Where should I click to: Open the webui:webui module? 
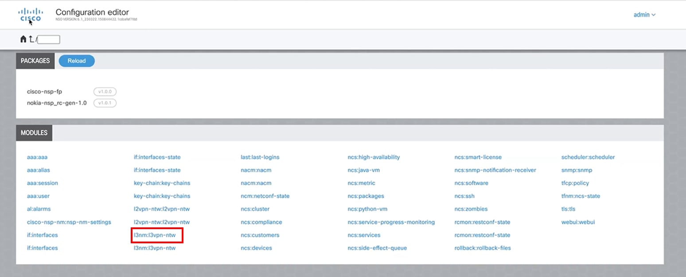(578, 222)
